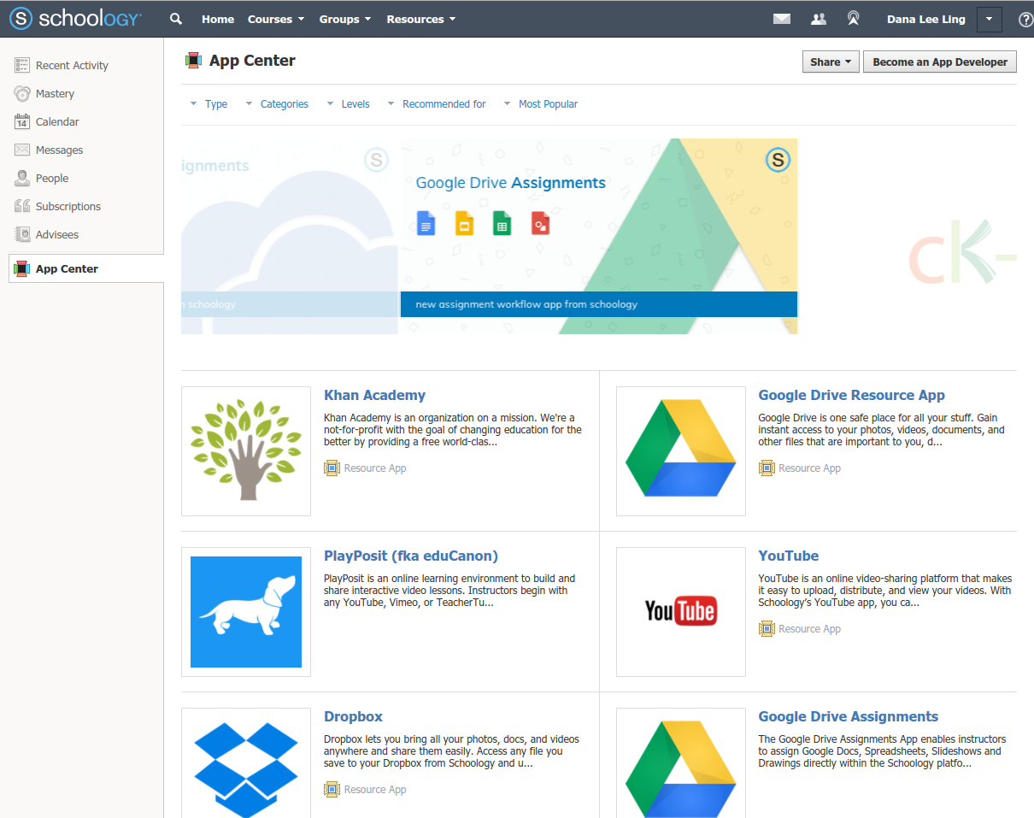1034x818 pixels.
Task: Expand the Courses menu
Action: point(276,19)
